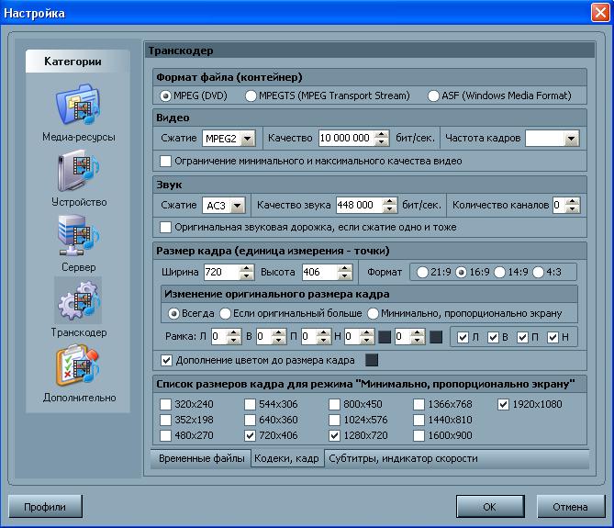This screenshot has height=528, width=614.
Task: Toggle the В frame side checkbox
Action: point(493,337)
